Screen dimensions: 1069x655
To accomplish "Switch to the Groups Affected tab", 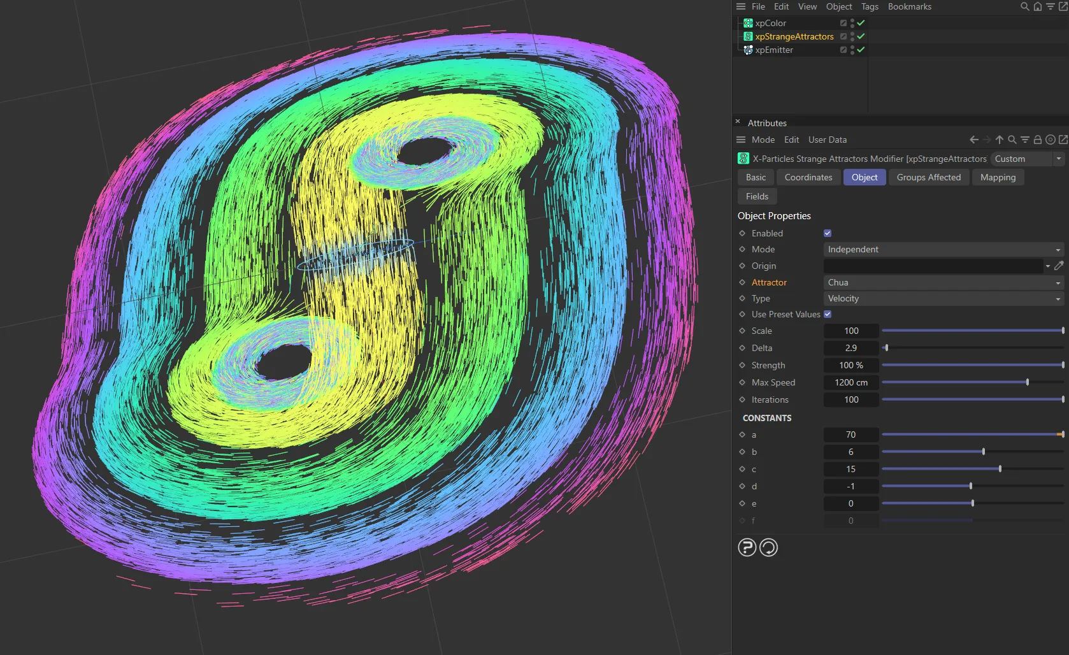I will (928, 177).
